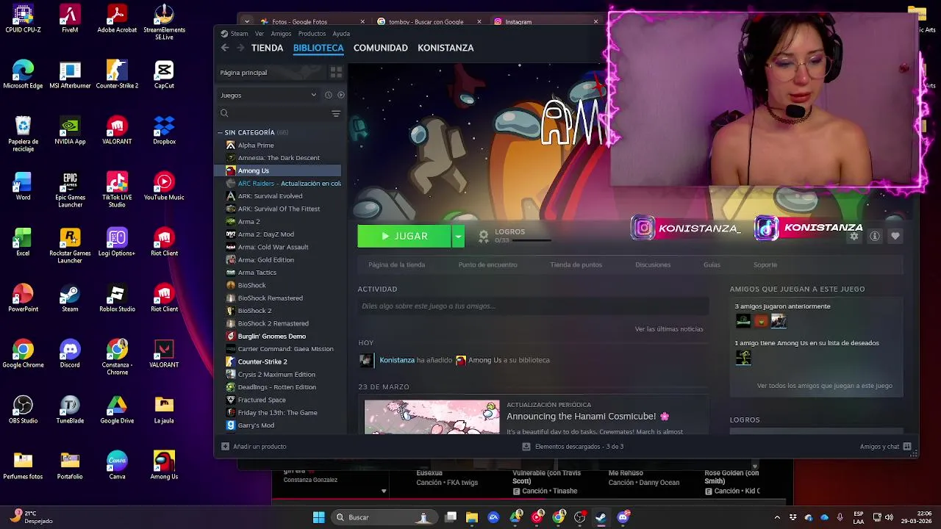Open the Discusiones link

(x=653, y=264)
